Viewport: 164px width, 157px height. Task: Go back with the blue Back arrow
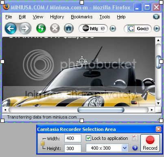(x=11, y=29)
